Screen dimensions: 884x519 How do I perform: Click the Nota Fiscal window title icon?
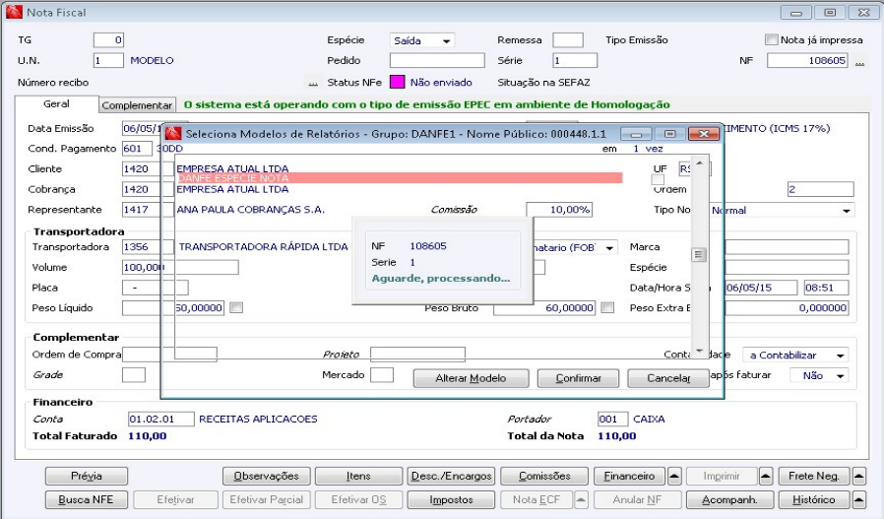[x=14, y=12]
